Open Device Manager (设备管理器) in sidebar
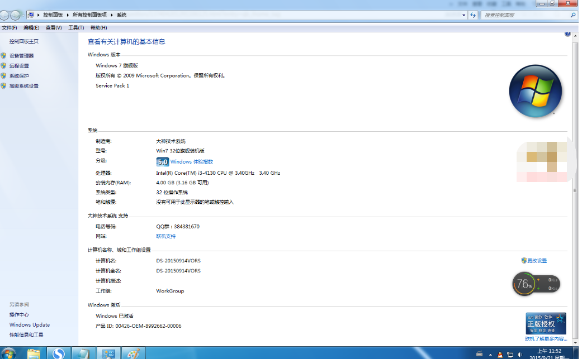Viewport: 582px width, 359px height. [x=22, y=56]
